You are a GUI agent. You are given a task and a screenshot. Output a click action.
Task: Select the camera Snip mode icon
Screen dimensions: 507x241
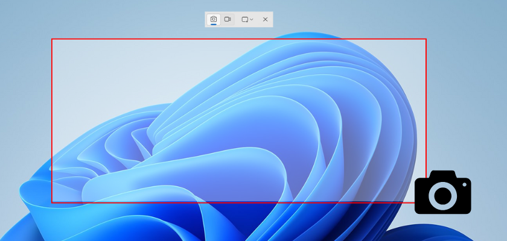tap(213, 19)
